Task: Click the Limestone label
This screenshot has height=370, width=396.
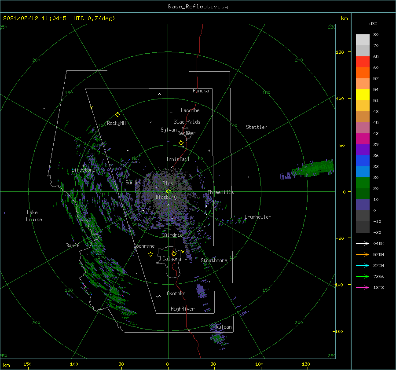Action: [83, 170]
